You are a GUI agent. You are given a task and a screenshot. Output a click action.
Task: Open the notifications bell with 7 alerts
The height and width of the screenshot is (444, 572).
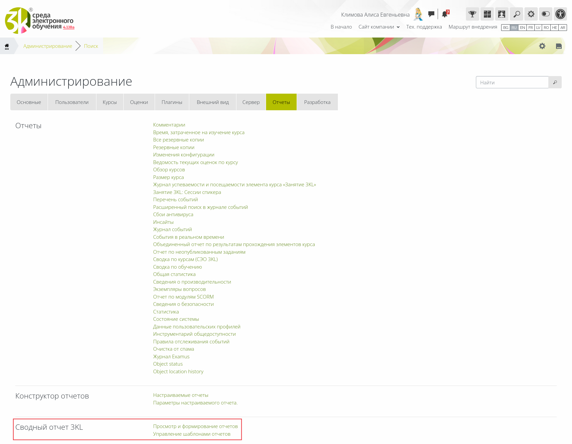click(x=445, y=14)
